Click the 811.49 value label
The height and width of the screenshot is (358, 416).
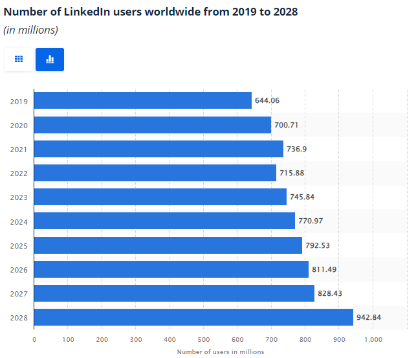[324, 269]
